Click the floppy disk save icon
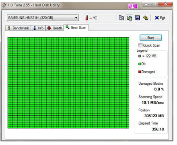The width and height of the screenshot is (177, 145). click(138, 18)
